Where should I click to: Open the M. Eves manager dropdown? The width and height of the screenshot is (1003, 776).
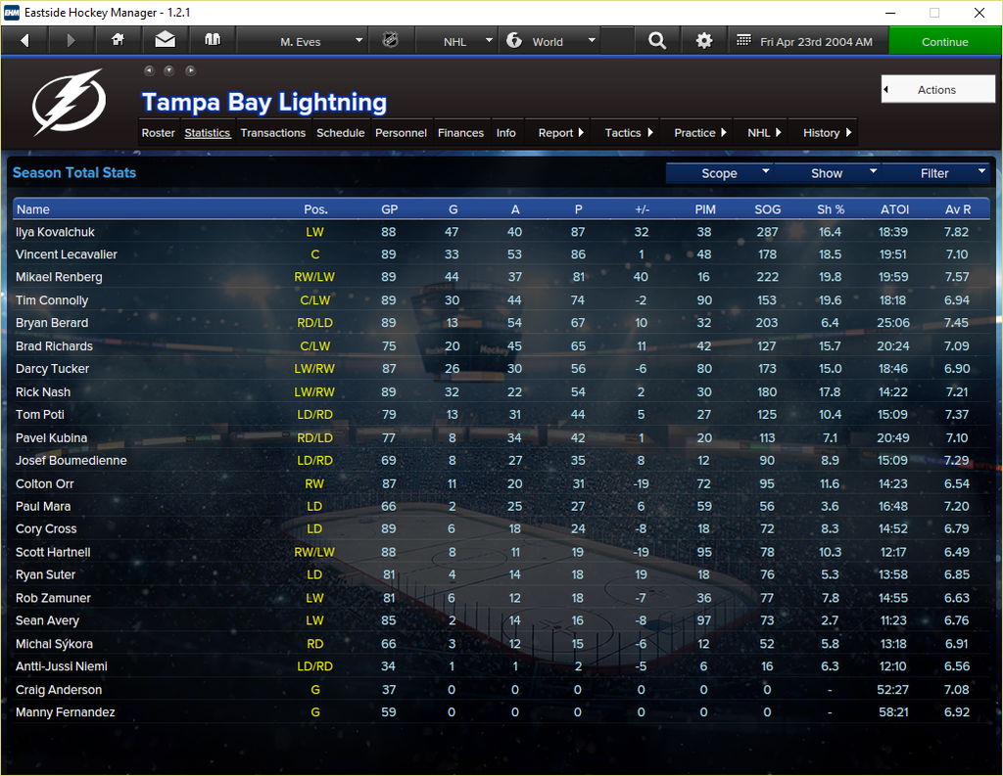tap(303, 41)
